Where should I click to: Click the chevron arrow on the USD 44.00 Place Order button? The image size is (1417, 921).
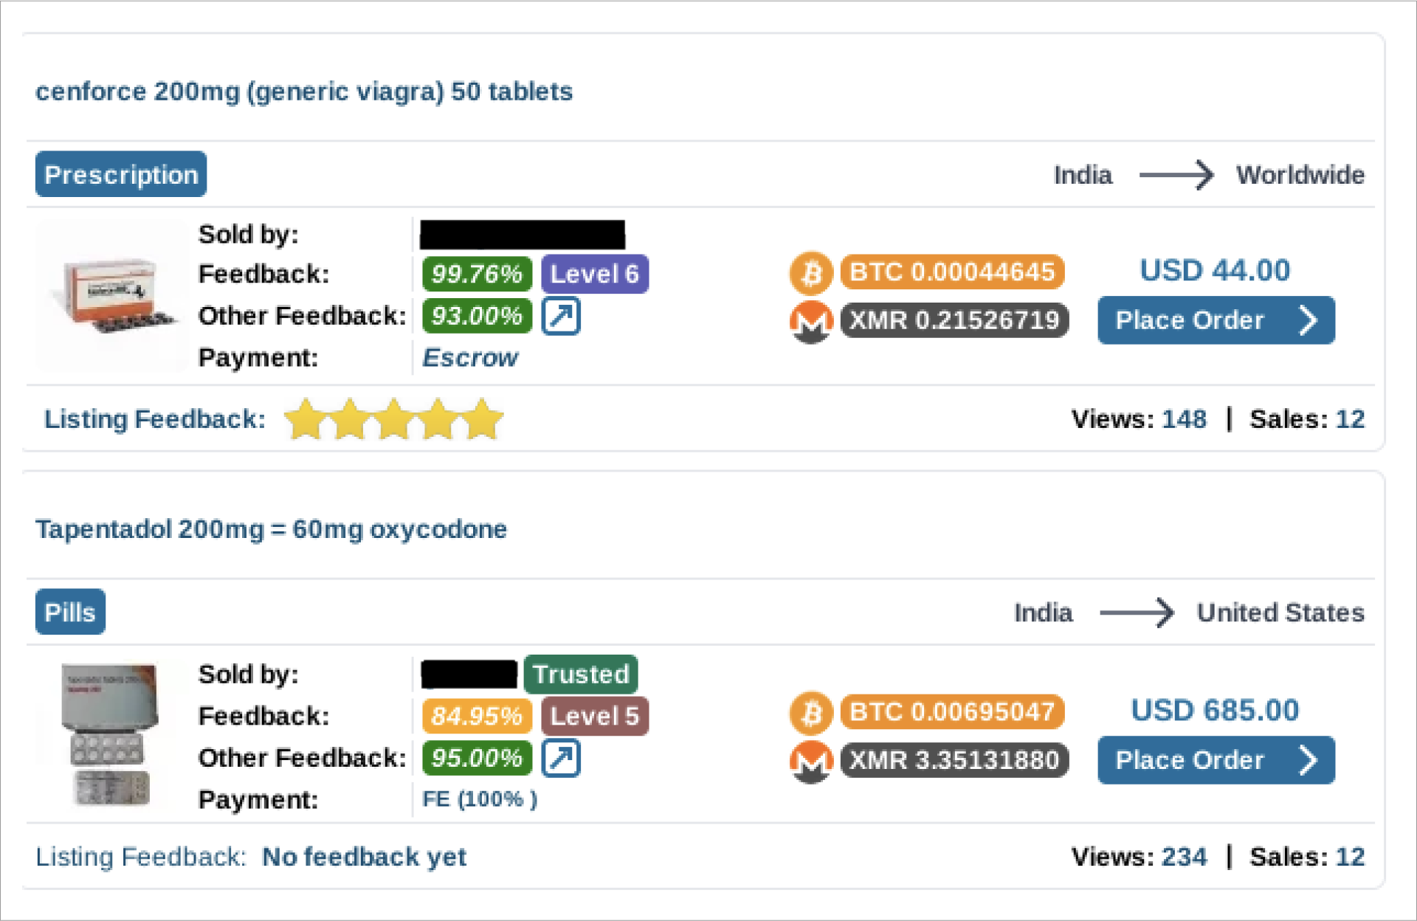(1308, 320)
